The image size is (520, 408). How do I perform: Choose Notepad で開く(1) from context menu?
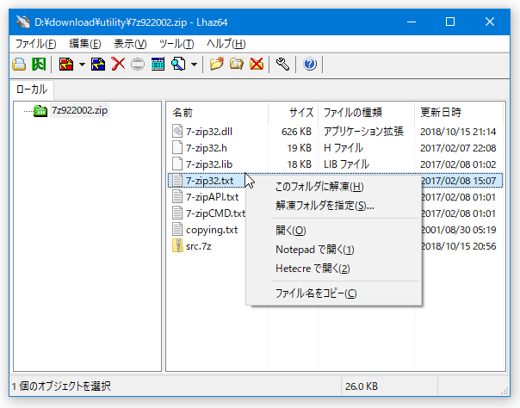click(334, 250)
